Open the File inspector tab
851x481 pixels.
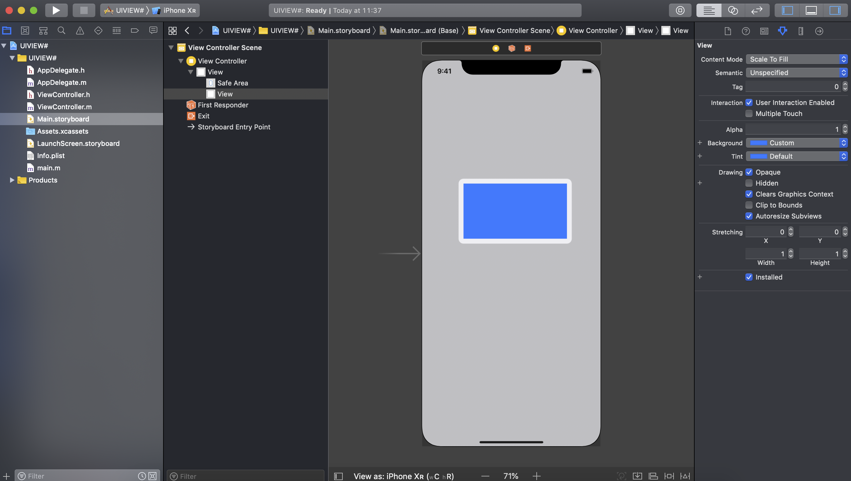[x=728, y=31]
